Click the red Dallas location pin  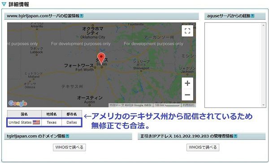101,58
